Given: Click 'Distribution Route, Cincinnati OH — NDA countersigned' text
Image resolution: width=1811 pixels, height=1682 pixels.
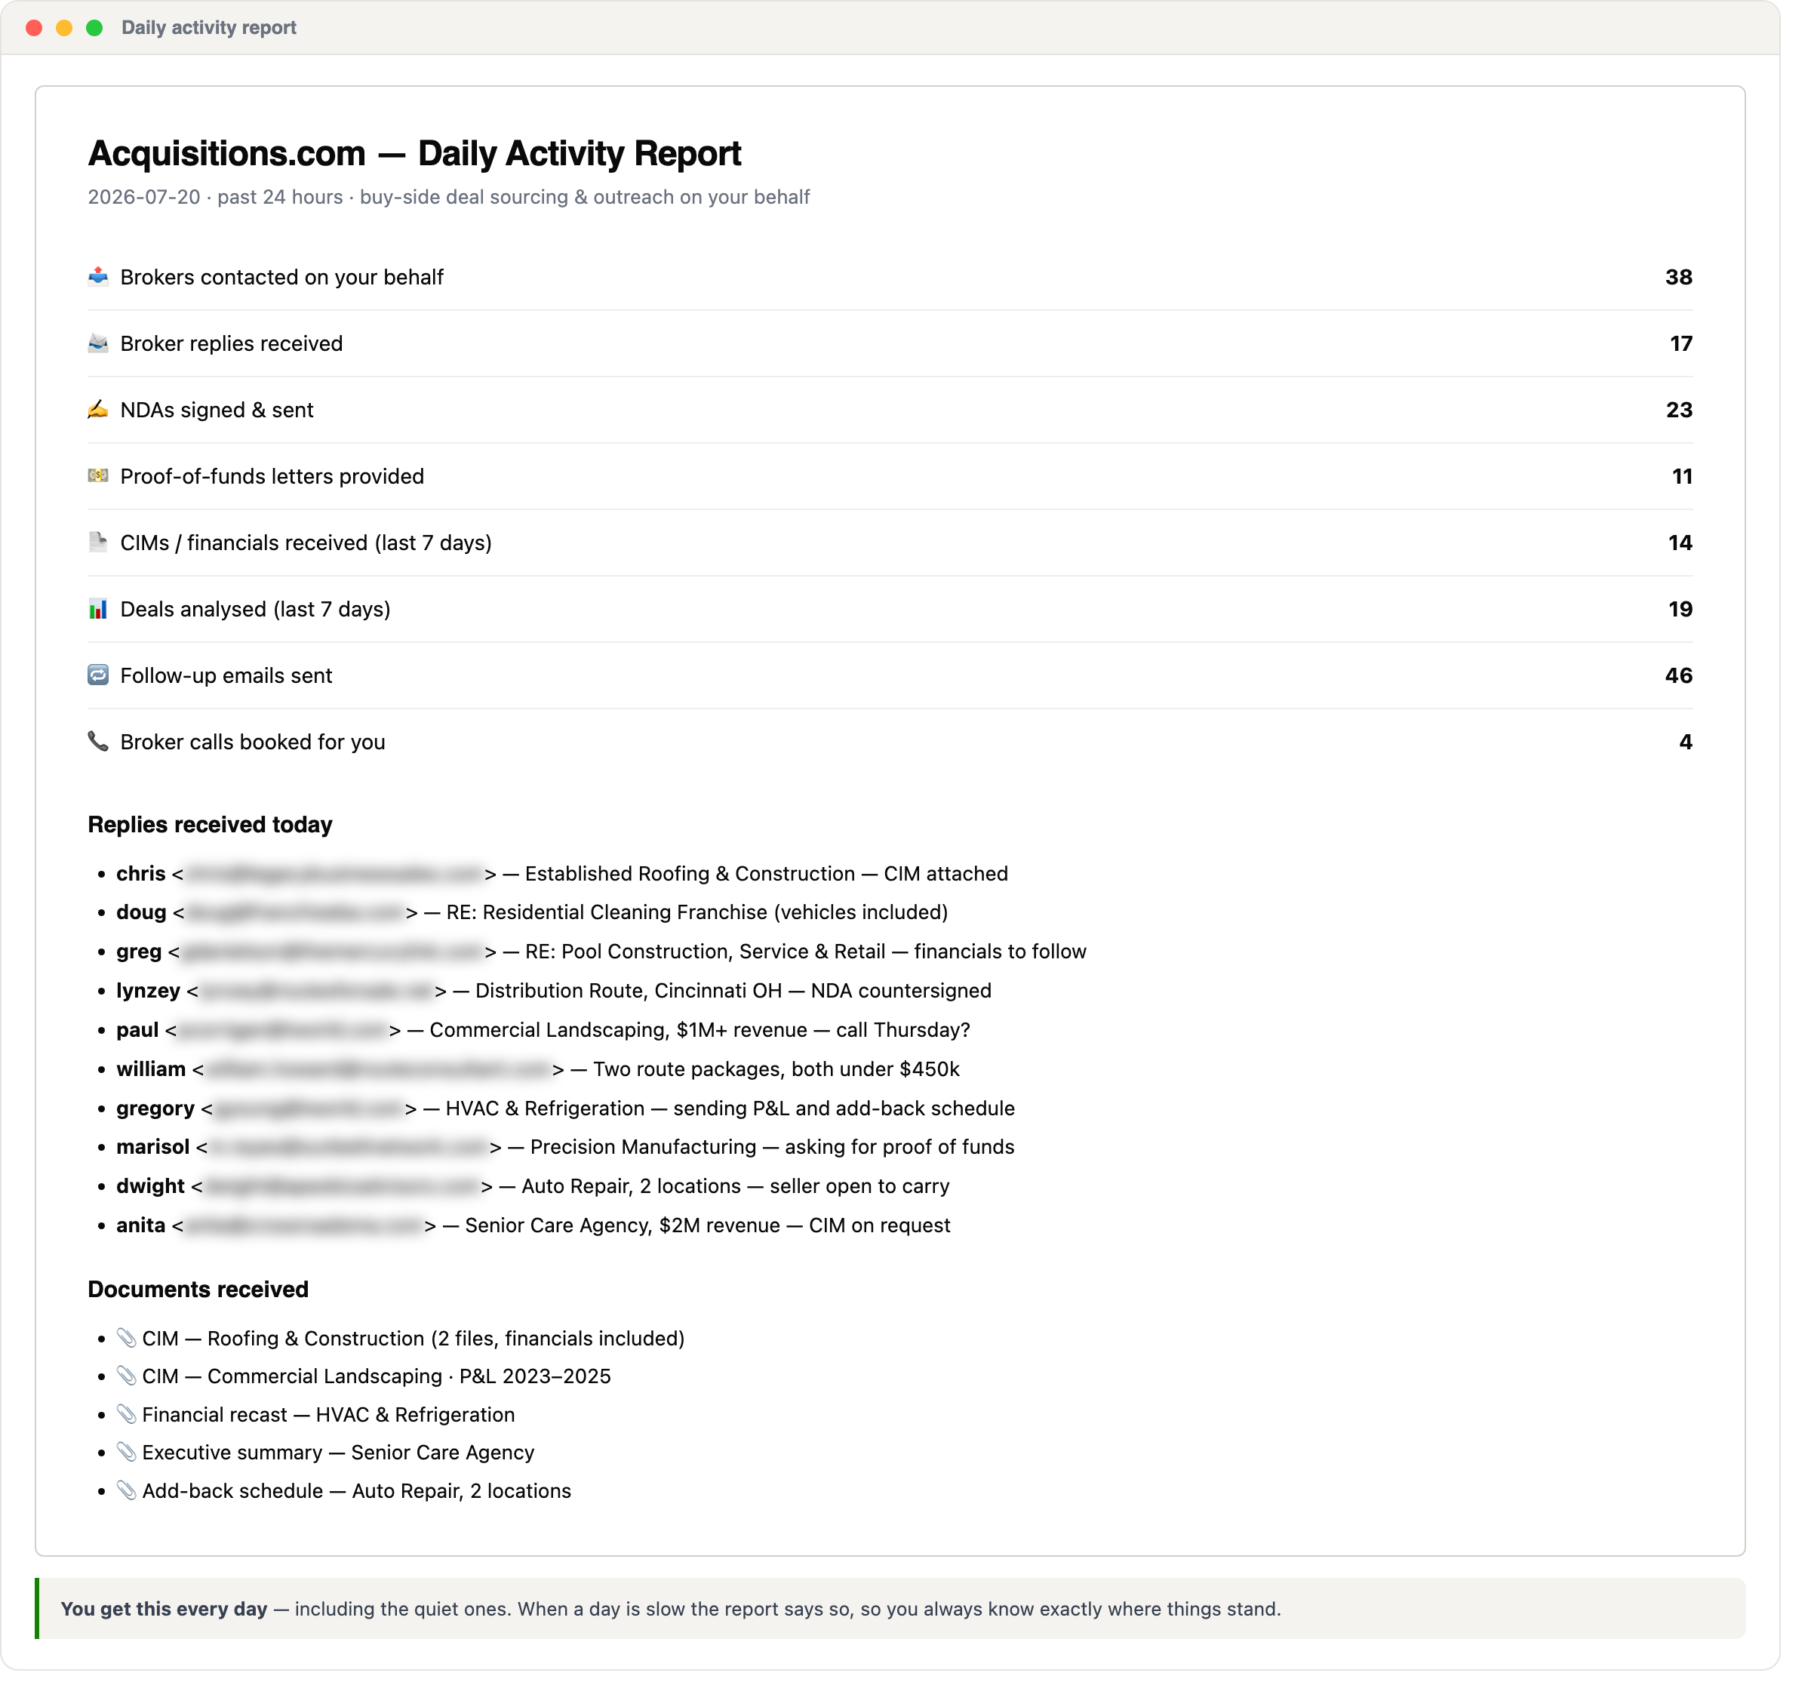Looking at the screenshot, I should point(733,990).
